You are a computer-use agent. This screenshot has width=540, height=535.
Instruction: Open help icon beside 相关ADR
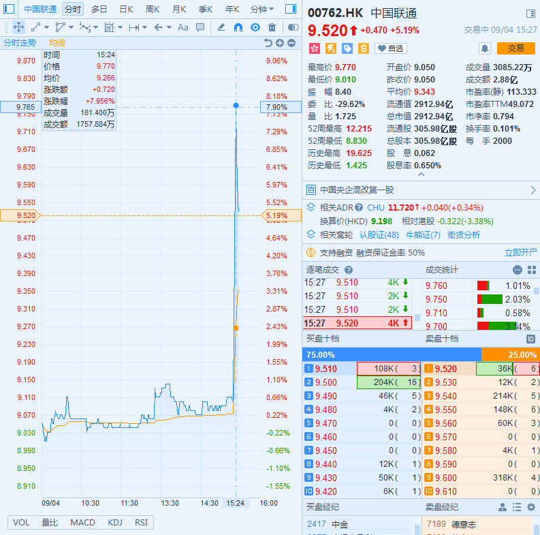point(359,207)
